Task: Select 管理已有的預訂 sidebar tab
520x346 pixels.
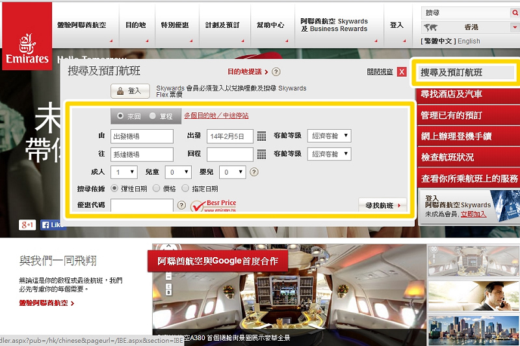Action: click(x=468, y=116)
